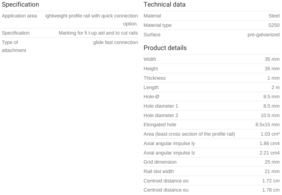Viewport: 282px width, 195px height.
Task: Click the Grid dimension label
Action: tap(160, 162)
